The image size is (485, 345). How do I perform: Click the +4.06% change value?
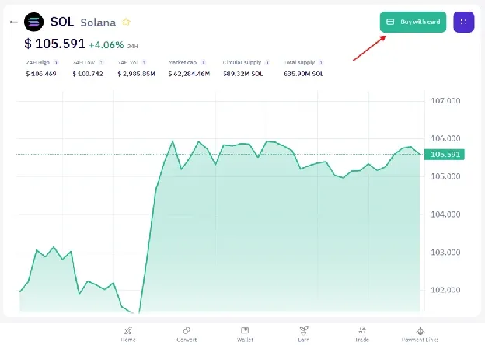(106, 45)
